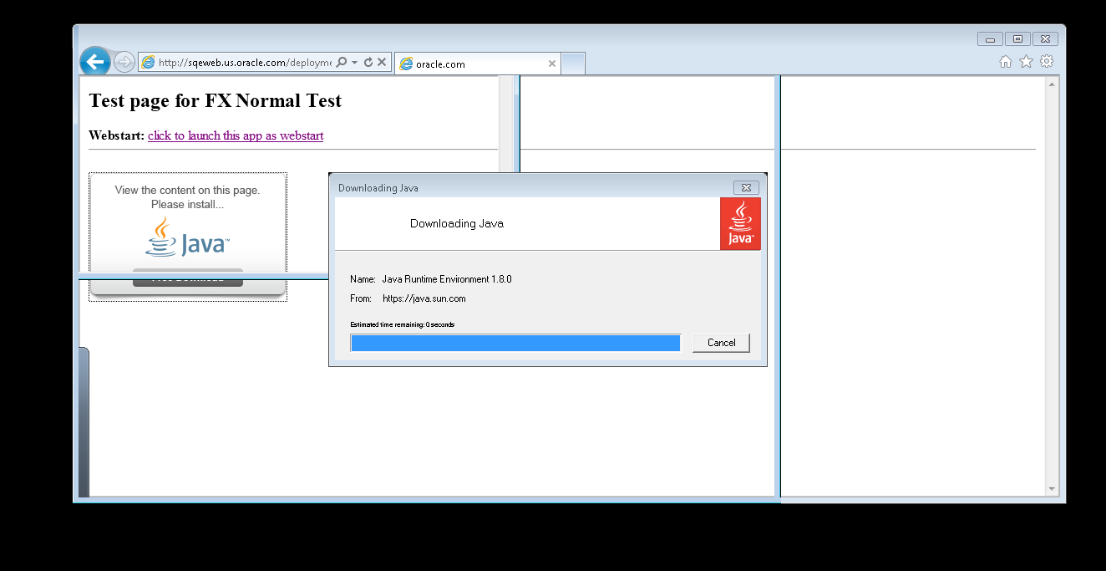Stop page loading with address bar X

[x=382, y=63]
